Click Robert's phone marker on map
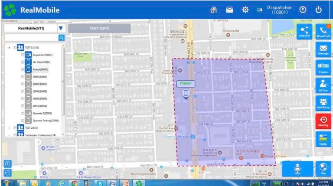Viewport: 333px width, 186px height. 186,94
